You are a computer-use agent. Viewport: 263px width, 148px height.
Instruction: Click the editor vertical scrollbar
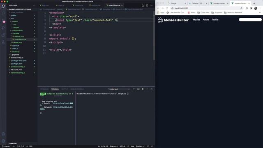pyautogui.click(x=154, y=35)
